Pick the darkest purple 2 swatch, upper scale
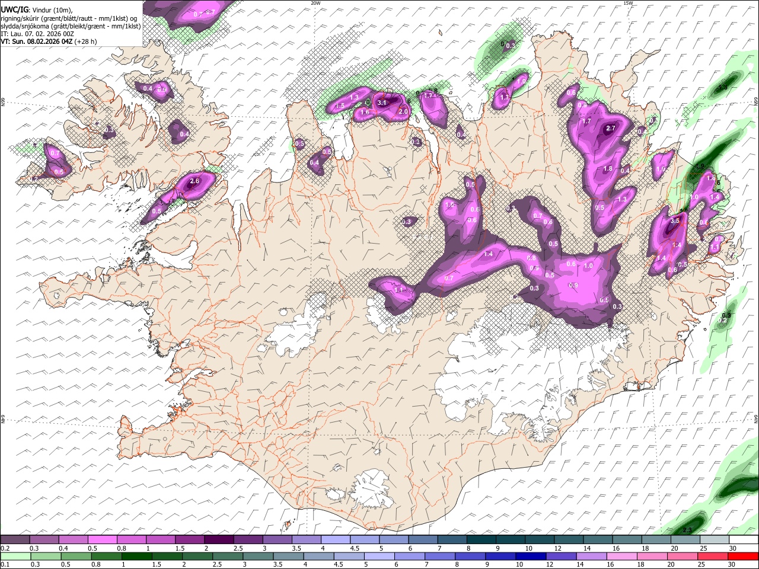The image size is (759, 569). tap(219, 539)
